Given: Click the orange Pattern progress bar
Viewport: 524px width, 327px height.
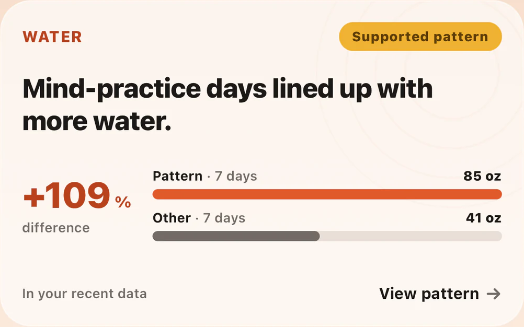Looking at the screenshot, I should tap(327, 194).
